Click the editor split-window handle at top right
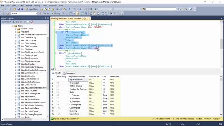 point(222,22)
